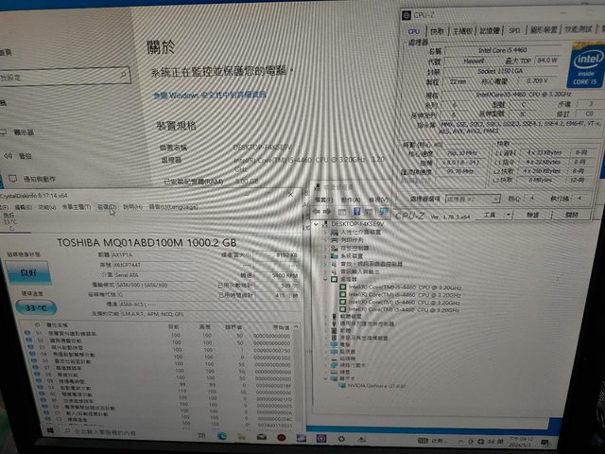Switch to CPU-Z 快取 tab

[x=437, y=31]
